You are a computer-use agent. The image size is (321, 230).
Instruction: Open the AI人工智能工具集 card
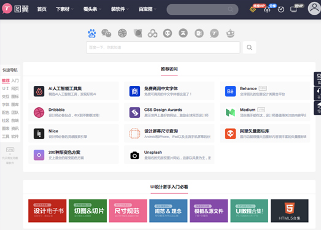point(74,91)
